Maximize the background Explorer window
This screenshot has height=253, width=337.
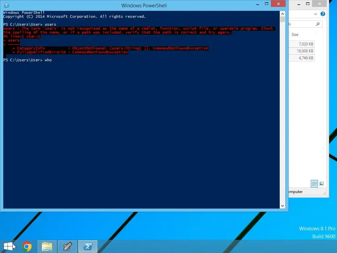(308, 4)
